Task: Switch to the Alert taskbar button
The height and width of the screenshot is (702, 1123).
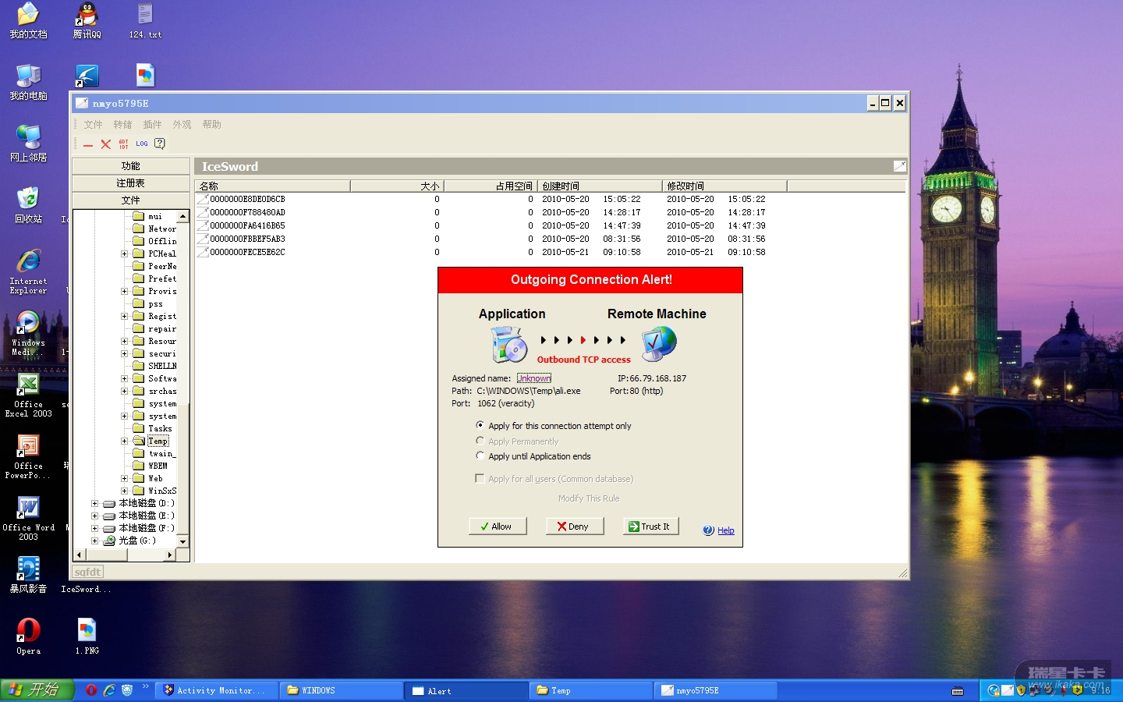Action: coord(466,690)
